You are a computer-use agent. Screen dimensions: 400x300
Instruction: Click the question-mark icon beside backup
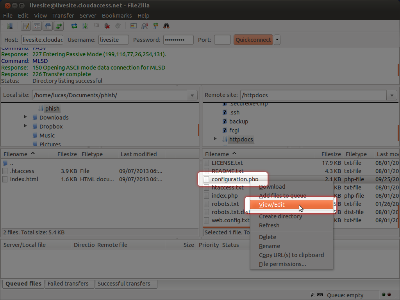click(x=225, y=121)
